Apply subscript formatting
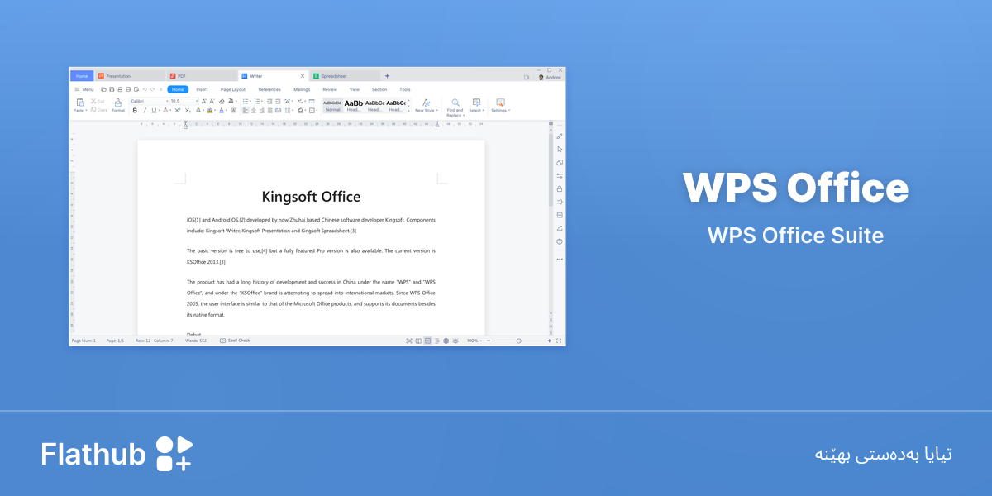 (x=188, y=110)
